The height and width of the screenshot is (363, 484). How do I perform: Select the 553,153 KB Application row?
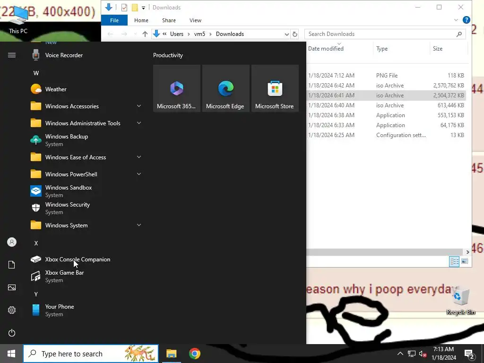point(386,115)
